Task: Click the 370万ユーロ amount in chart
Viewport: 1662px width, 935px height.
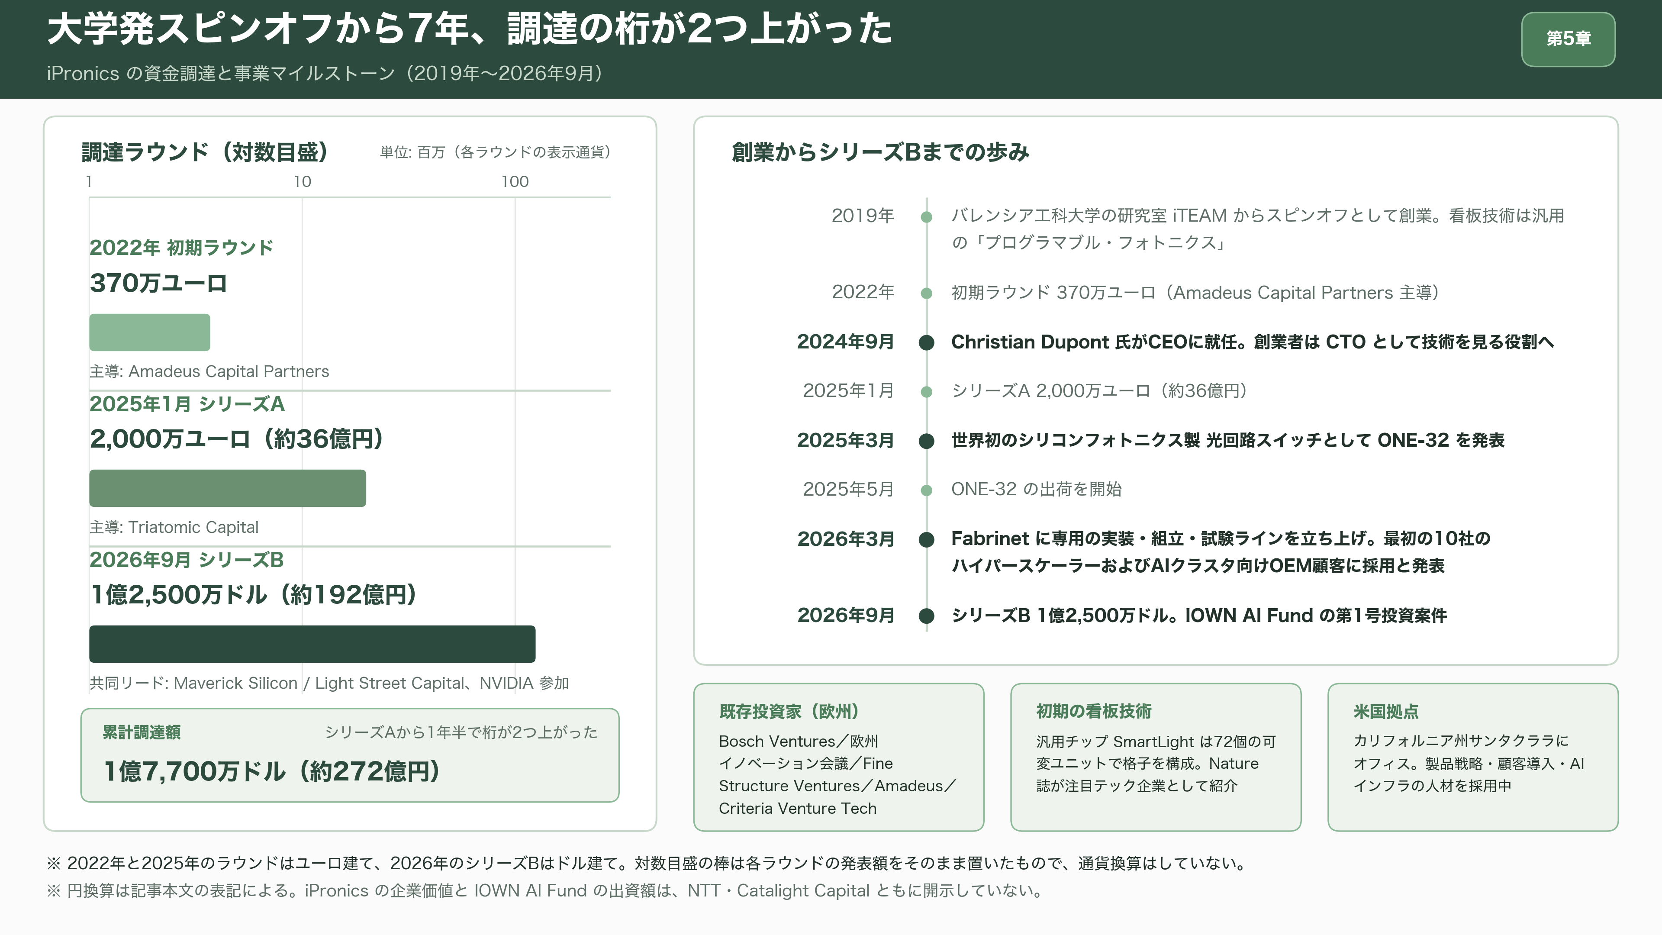Action: tap(158, 283)
